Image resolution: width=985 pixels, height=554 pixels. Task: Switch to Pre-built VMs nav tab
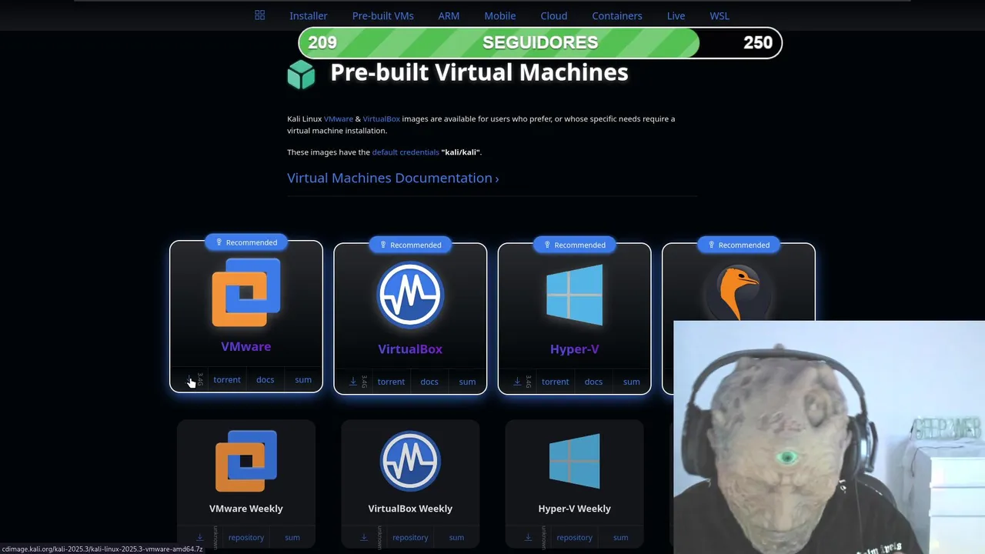pos(382,15)
